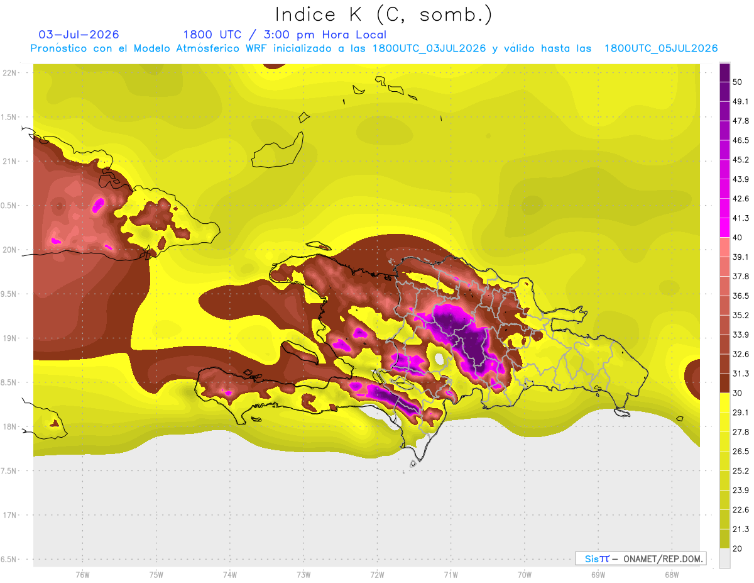
Task: Click the colorbar label '50'
Action: (738, 82)
